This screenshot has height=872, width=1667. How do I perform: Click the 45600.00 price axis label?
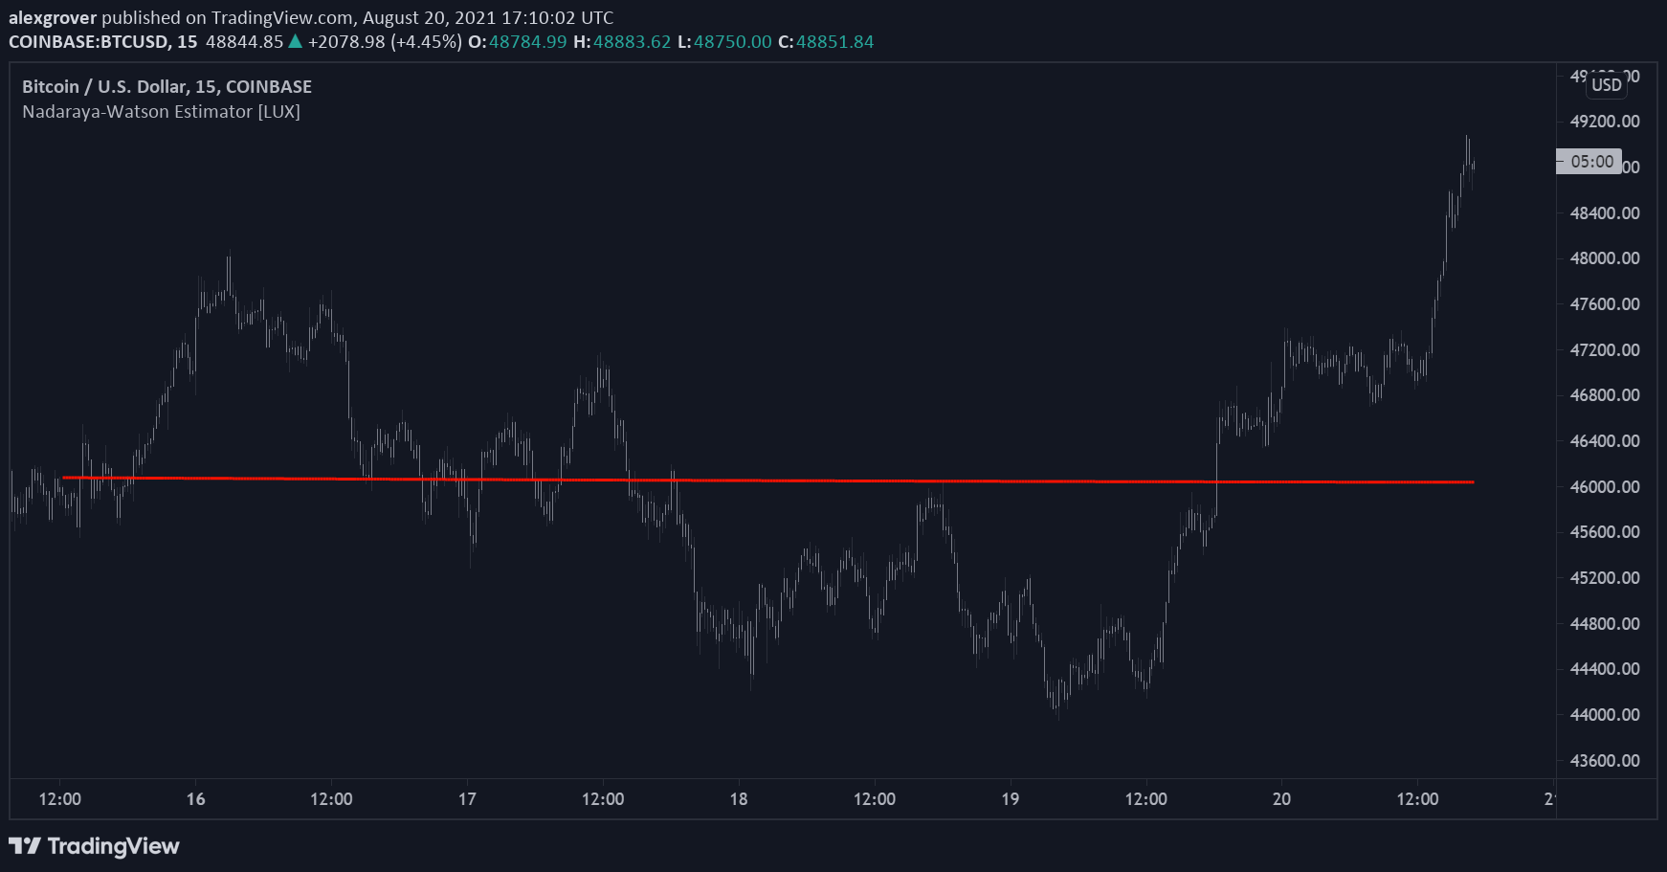pyautogui.click(x=1605, y=532)
